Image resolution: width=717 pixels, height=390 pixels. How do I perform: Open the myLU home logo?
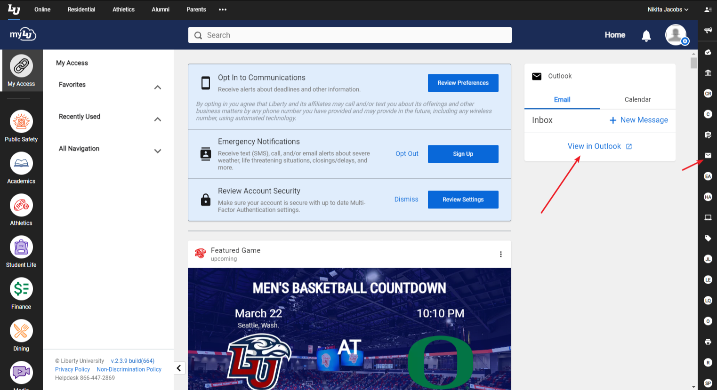(x=23, y=34)
